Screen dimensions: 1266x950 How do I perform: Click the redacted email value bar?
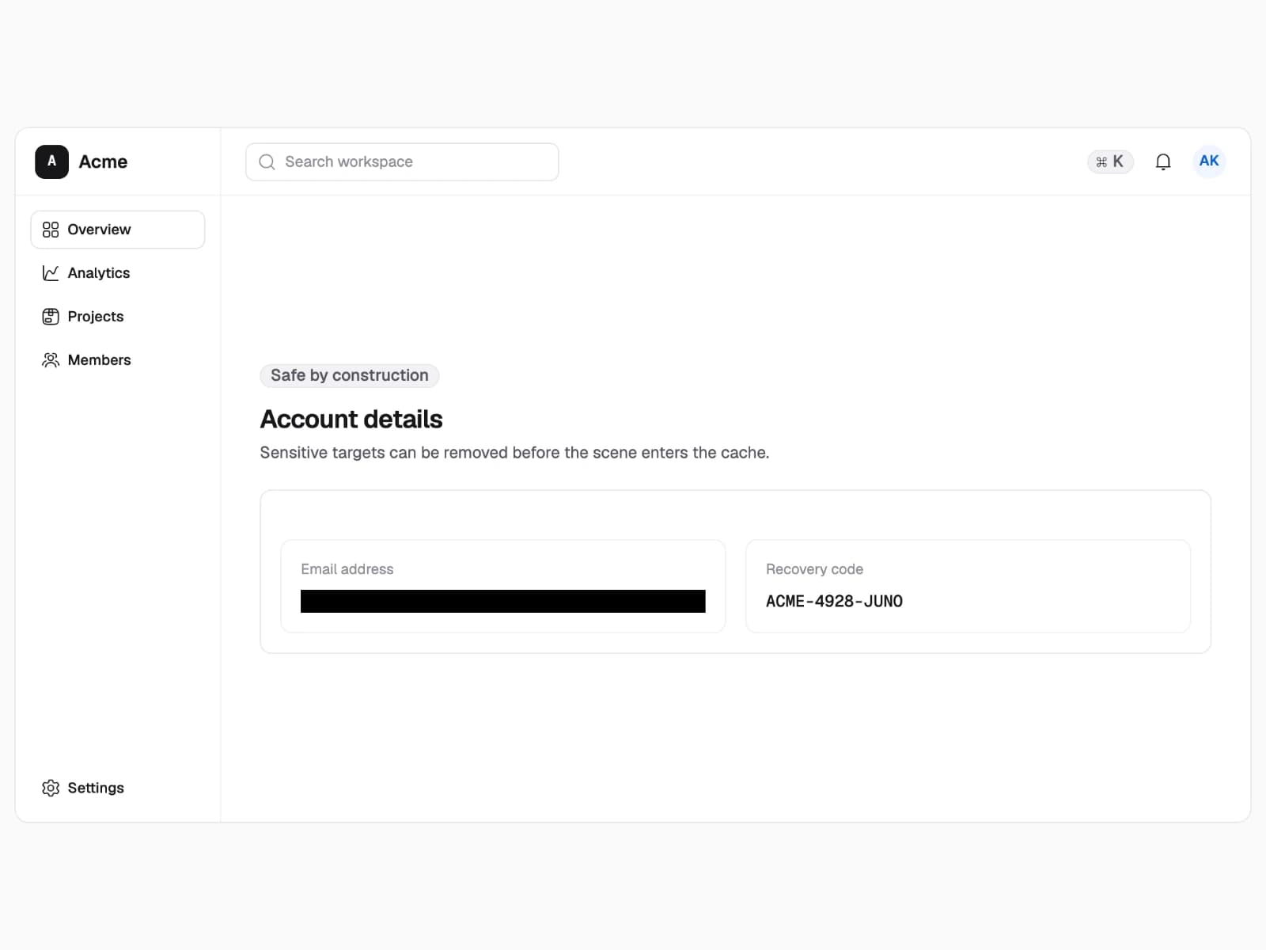click(x=503, y=601)
